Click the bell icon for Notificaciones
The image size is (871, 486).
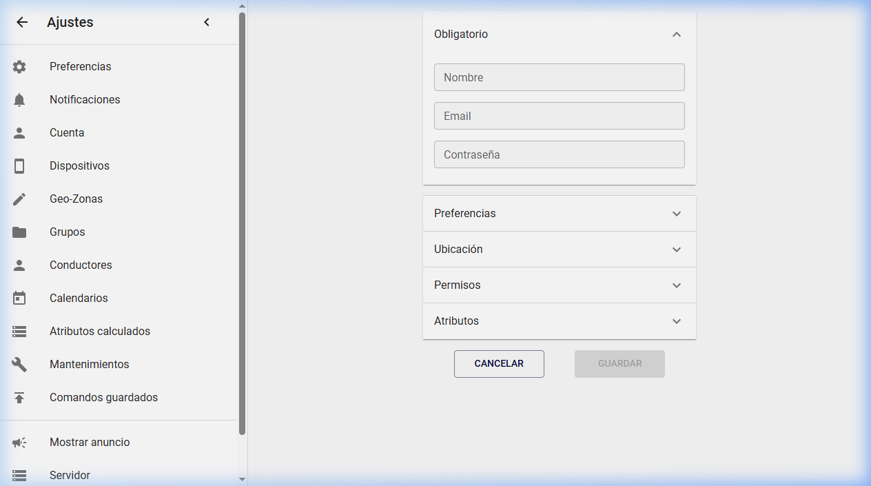pos(19,100)
